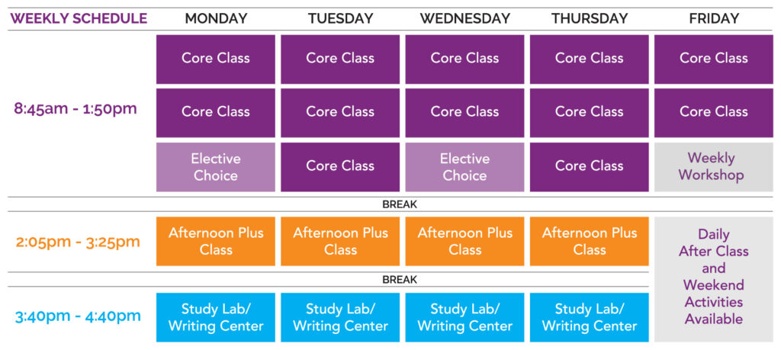The image size is (781, 350).
Task: Click the 2:05pm - 3:25pm time label
Action: pyautogui.click(x=78, y=242)
